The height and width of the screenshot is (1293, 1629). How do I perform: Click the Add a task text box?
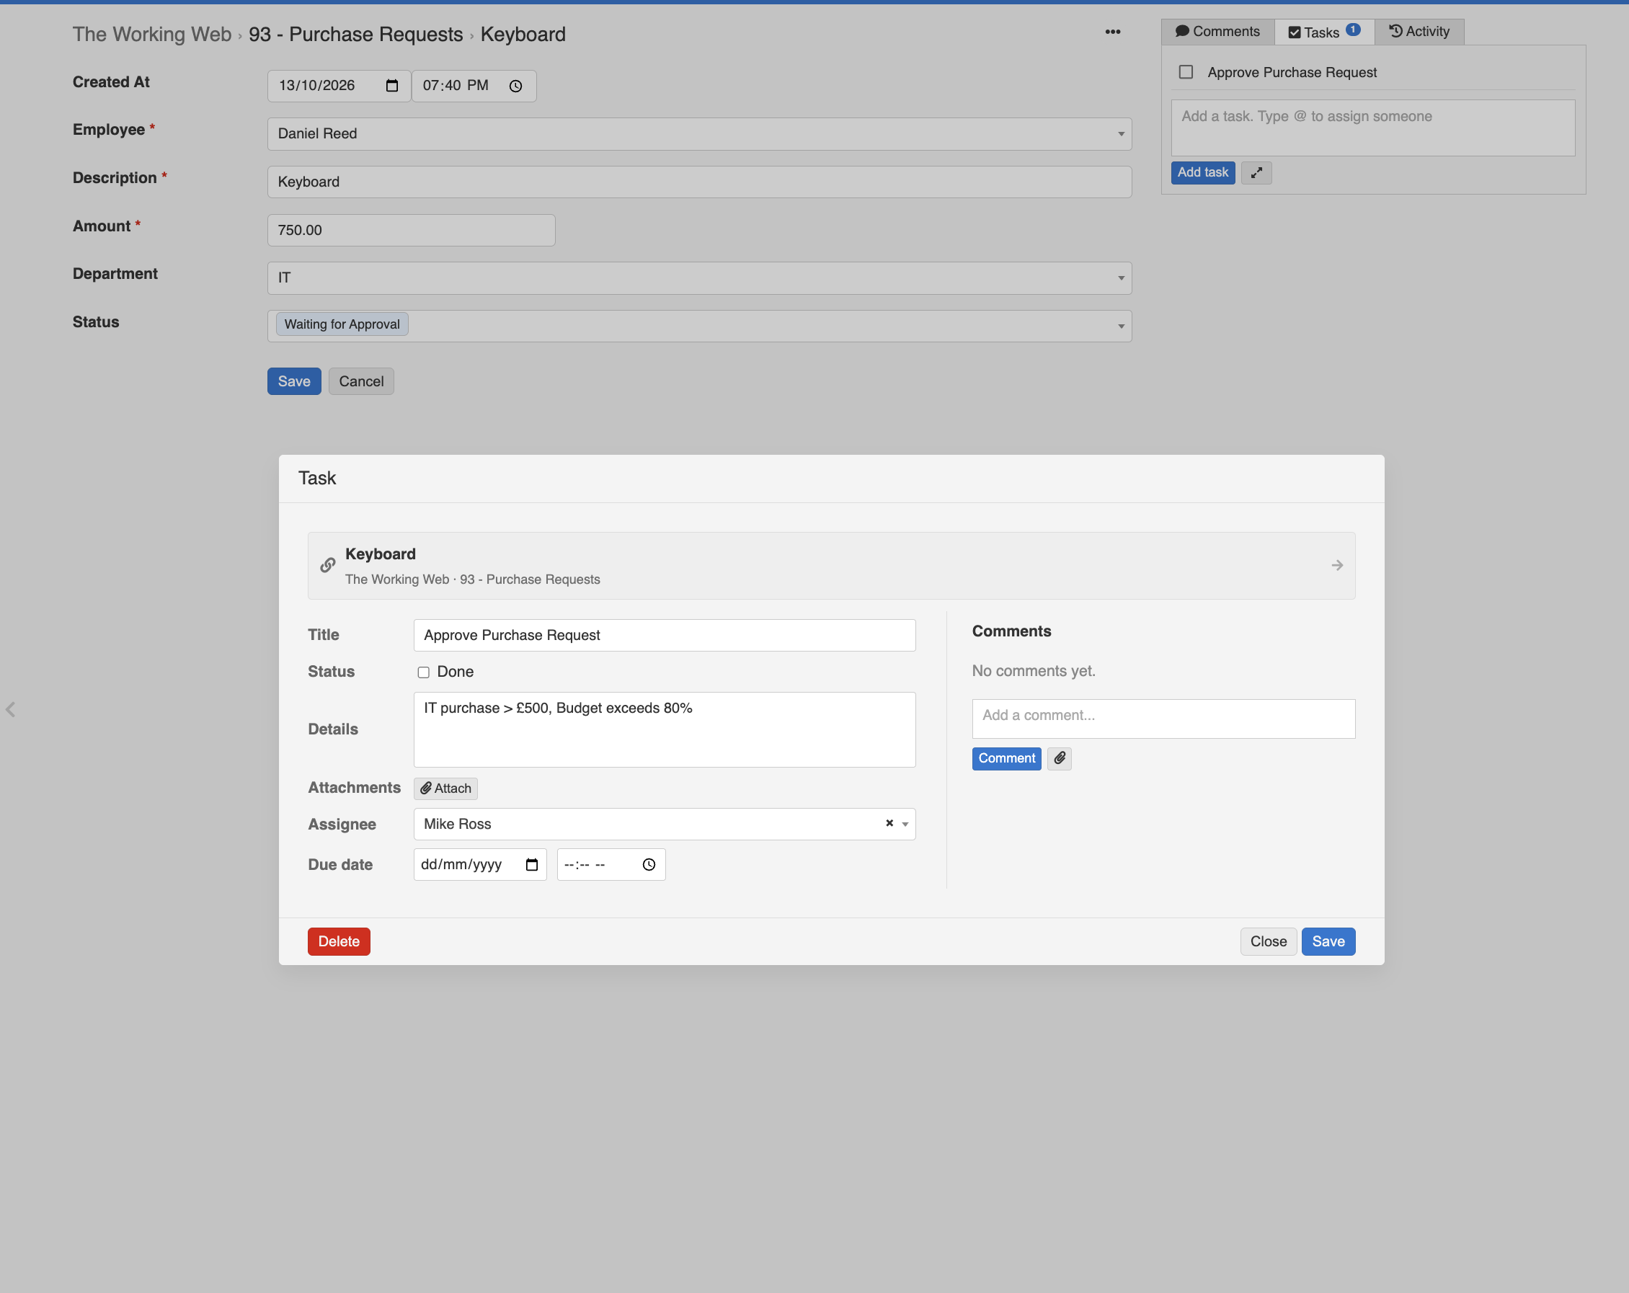pyautogui.click(x=1373, y=128)
